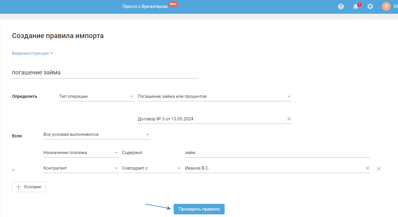
Task: Click the rule name field погашение займа
Action: 105,73
